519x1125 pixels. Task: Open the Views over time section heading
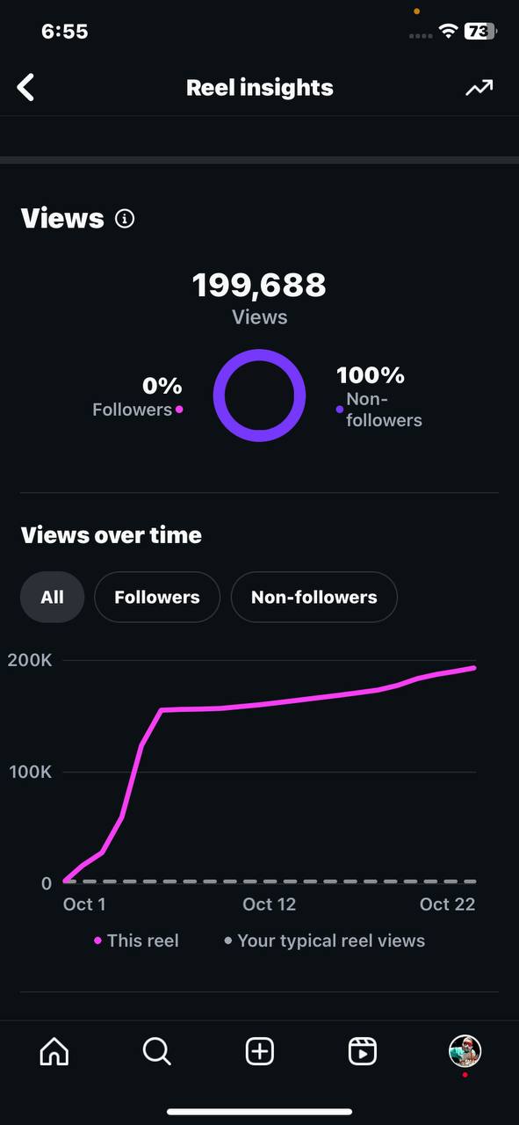(111, 535)
